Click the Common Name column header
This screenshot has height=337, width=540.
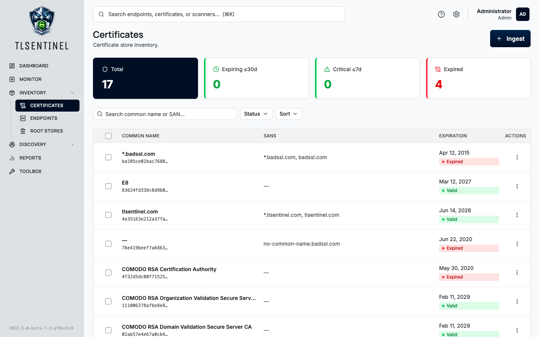tap(141, 136)
